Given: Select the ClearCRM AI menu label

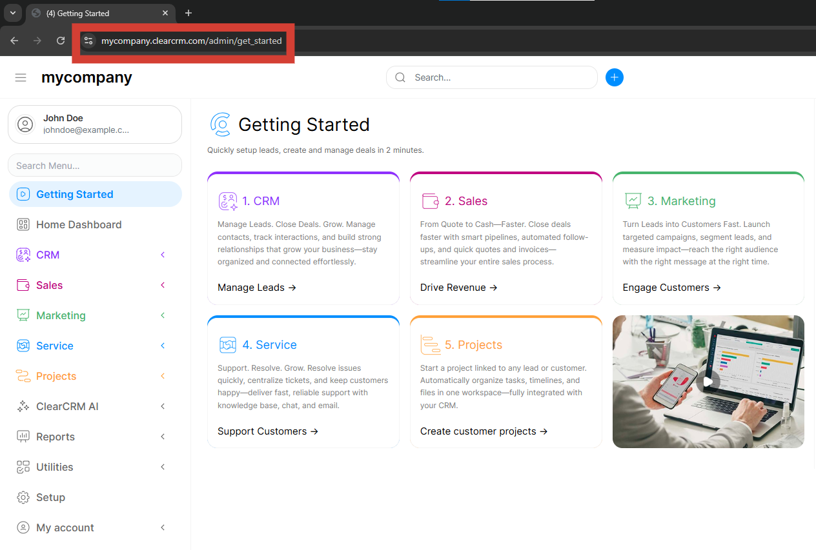Looking at the screenshot, I should click(67, 406).
